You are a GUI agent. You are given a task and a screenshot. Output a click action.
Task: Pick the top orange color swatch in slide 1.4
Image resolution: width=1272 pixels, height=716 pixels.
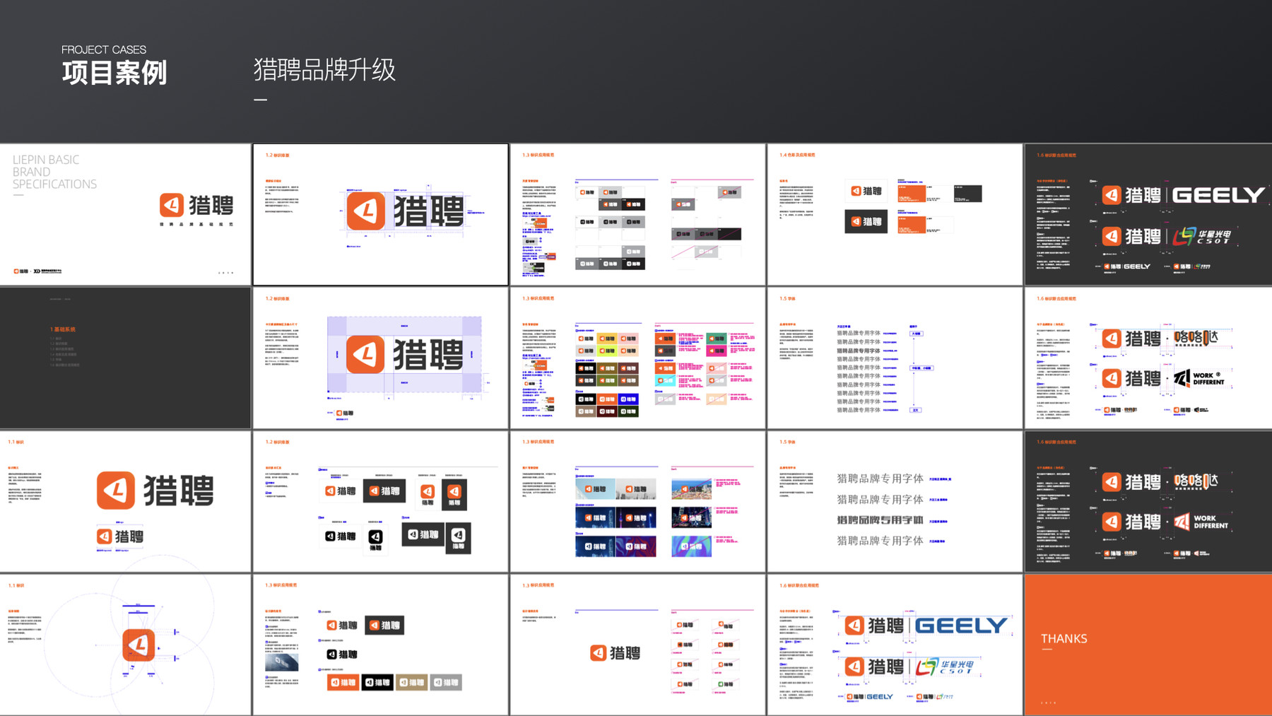[912, 193]
